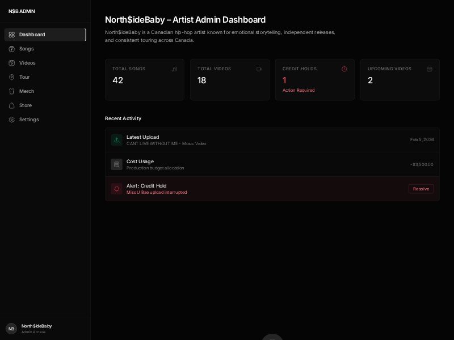Click the Songs vinyl record icon
This screenshot has width=454, height=340.
[x=12, y=49]
